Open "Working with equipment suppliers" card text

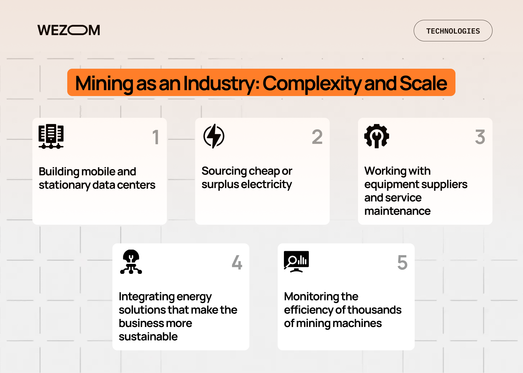[x=416, y=191]
